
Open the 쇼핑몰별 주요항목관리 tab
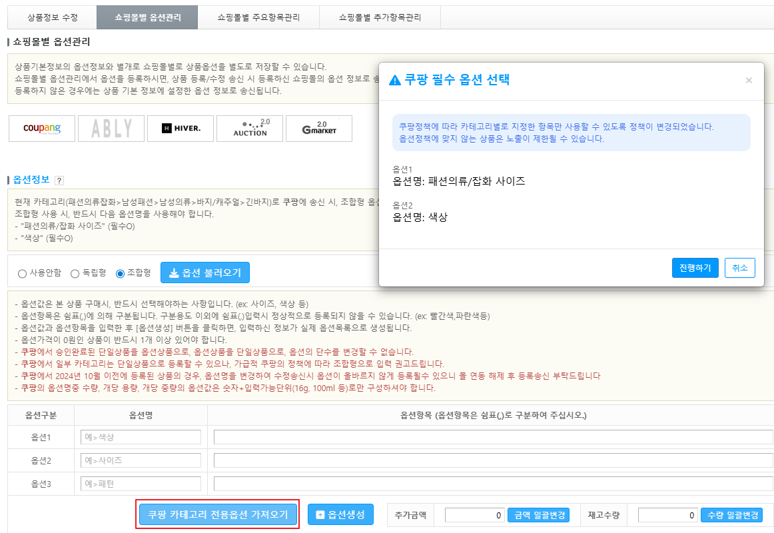point(258,17)
